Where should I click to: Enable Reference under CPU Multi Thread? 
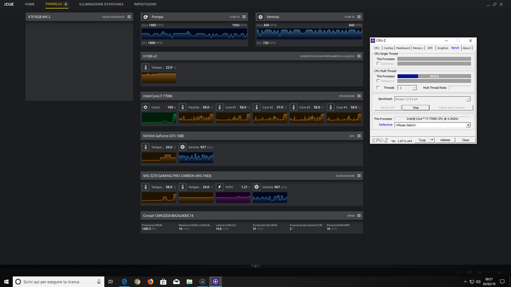pos(378,81)
